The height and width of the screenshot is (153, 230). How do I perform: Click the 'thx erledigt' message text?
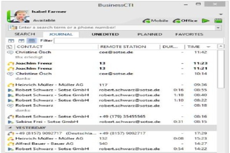point(29,57)
